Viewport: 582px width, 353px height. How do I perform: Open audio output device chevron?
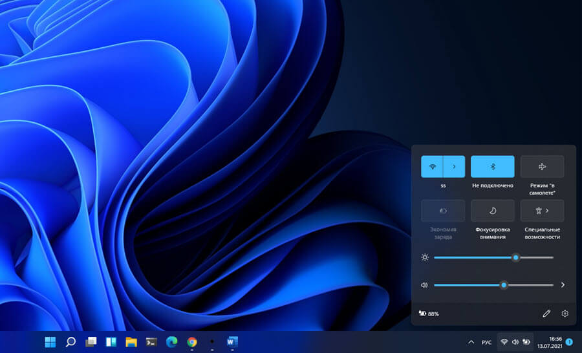[563, 284]
